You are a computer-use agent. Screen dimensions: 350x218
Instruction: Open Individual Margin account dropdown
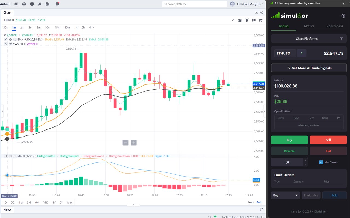click(250, 4)
